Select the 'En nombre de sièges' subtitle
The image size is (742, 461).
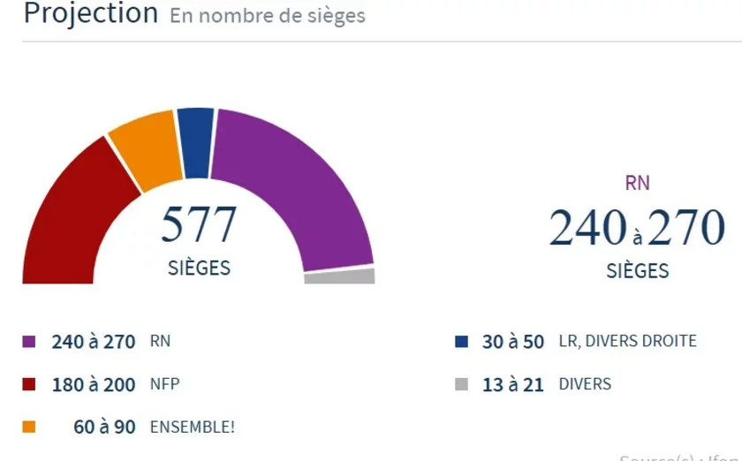click(267, 15)
